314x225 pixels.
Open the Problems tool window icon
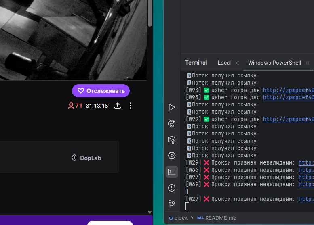pos(172,188)
